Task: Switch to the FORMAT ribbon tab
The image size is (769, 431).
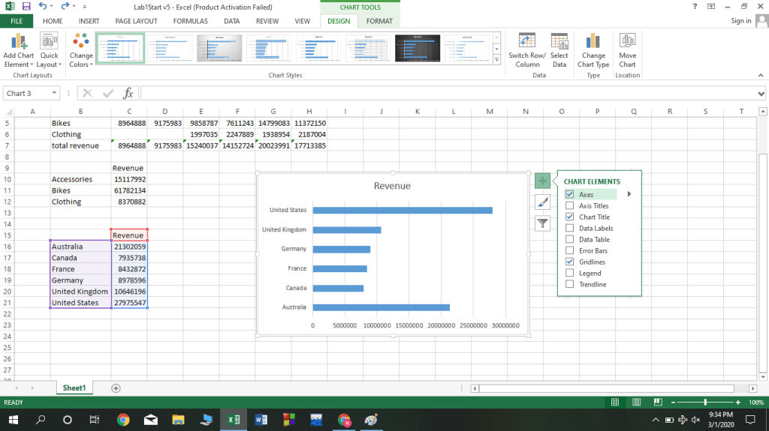Action: pos(379,21)
